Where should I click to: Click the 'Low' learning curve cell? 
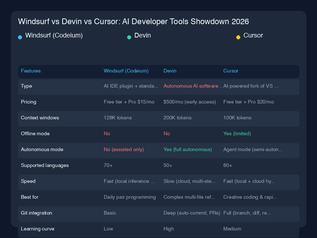pos(108,229)
